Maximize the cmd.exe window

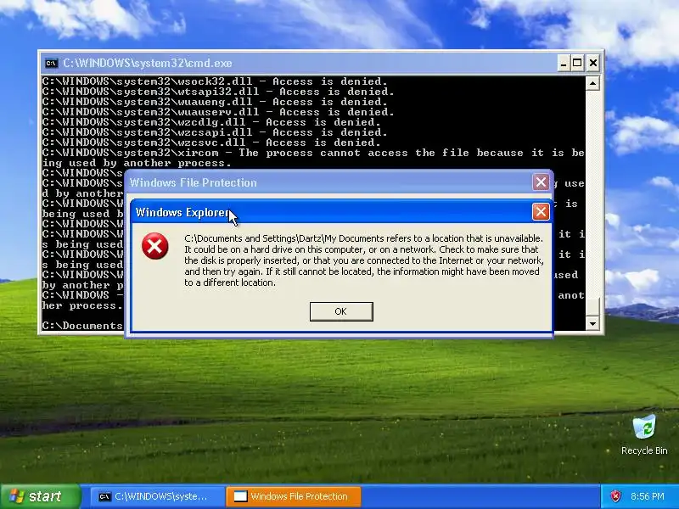[x=577, y=63]
